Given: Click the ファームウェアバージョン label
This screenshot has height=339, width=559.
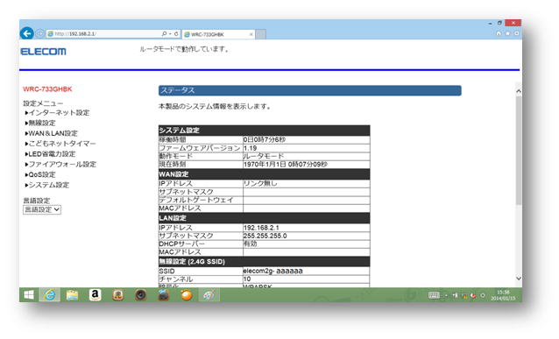Looking at the screenshot, I should (200, 148).
